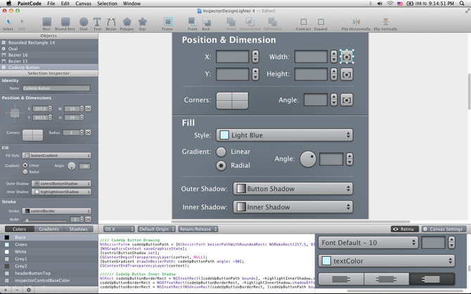This screenshot has height=294, width=471.
Task: Click the Green color swatch
Action: point(7,245)
